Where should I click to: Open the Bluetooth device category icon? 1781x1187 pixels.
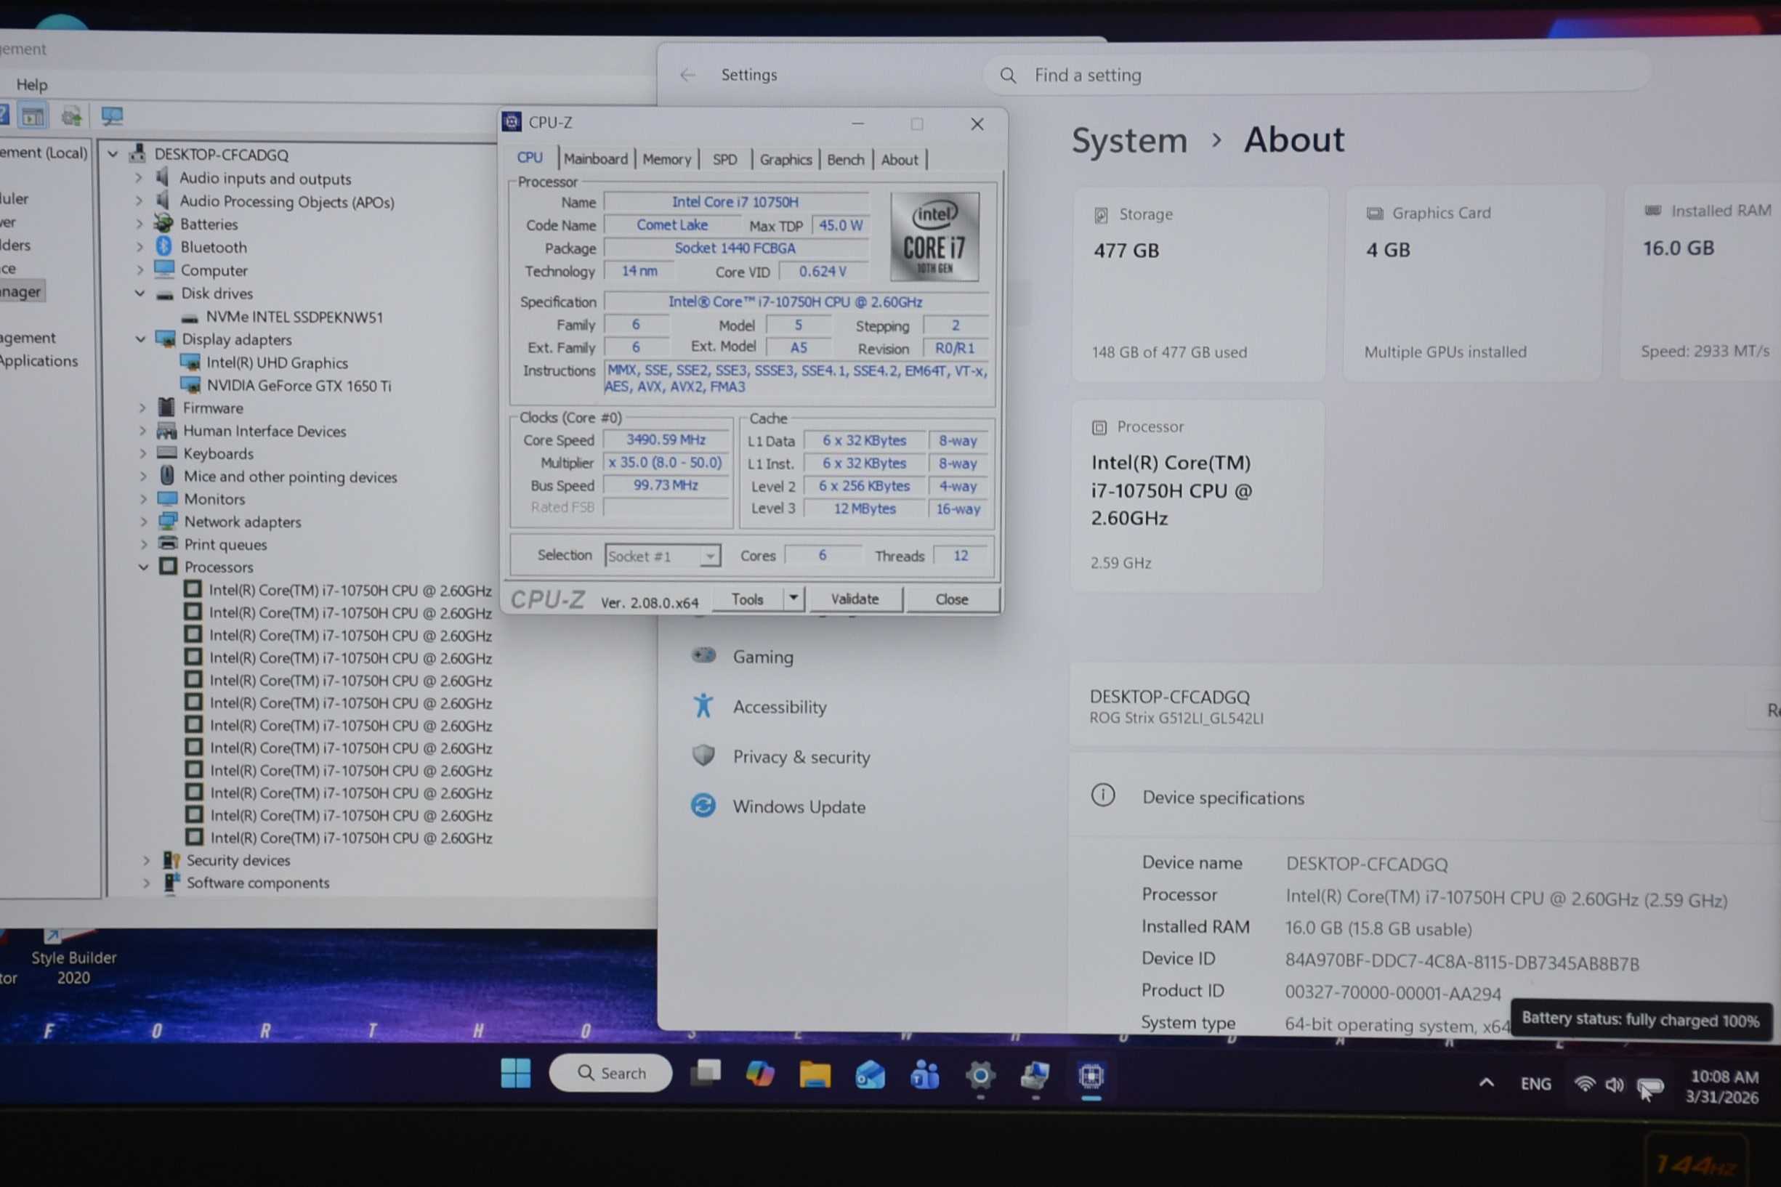tap(164, 246)
